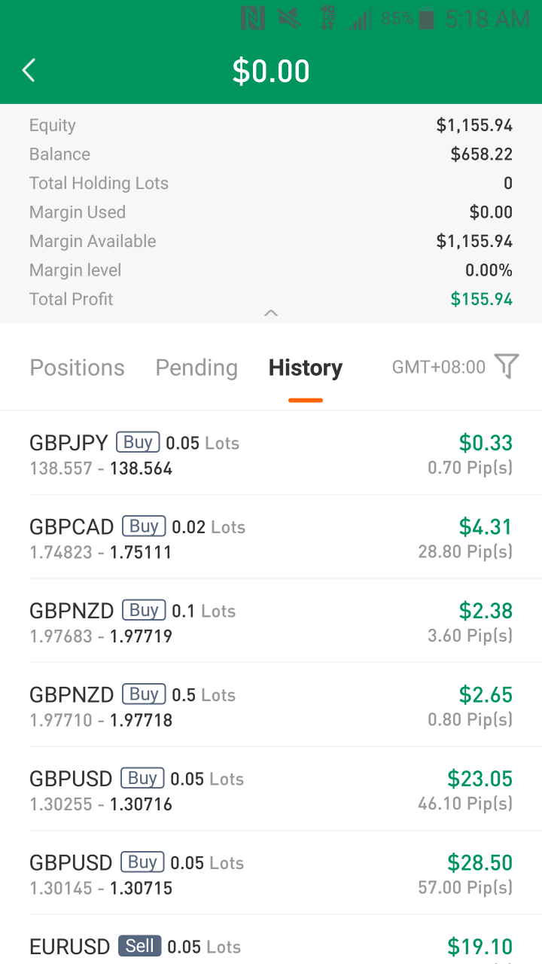542x964 pixels.
Task: Open the GBPCAD 0.02 Lots trade
Action: point(271,538)
